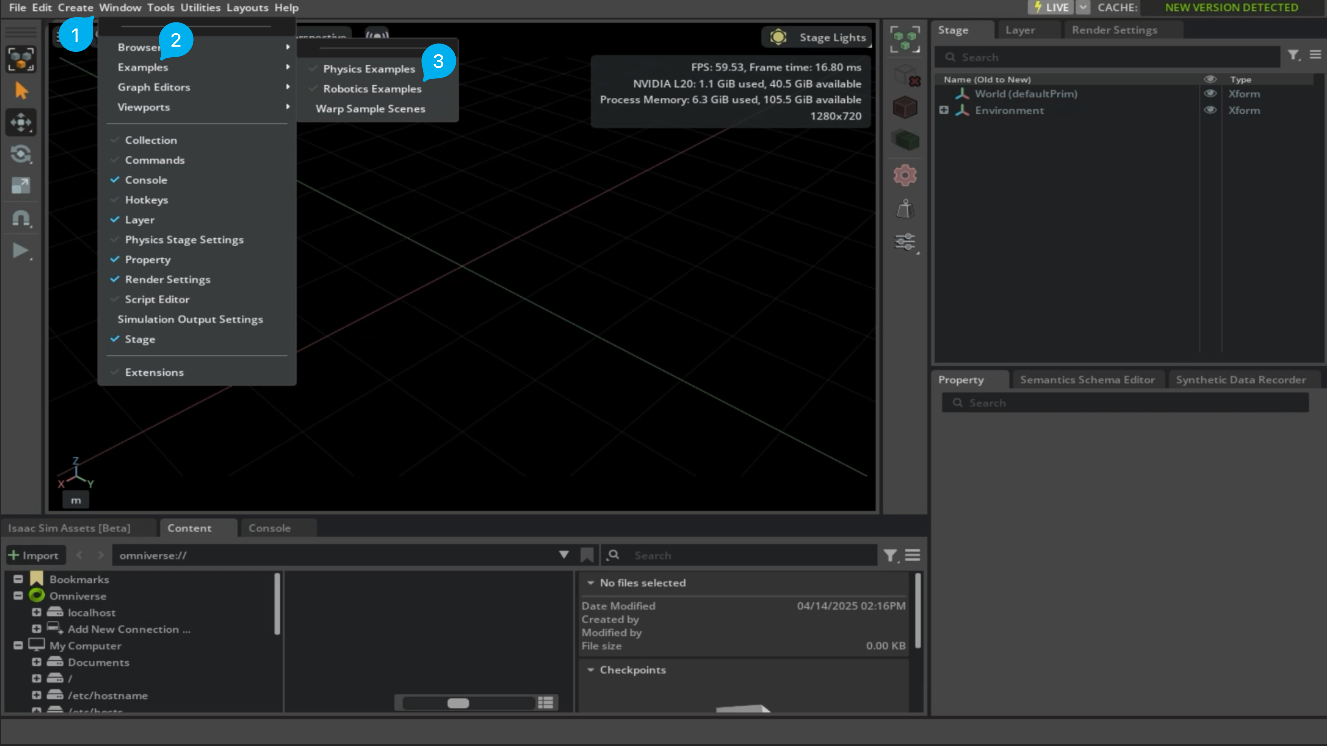Start simulation with the Play button
This screenshot has height=746, width=1327.
(x=21, y=250)
